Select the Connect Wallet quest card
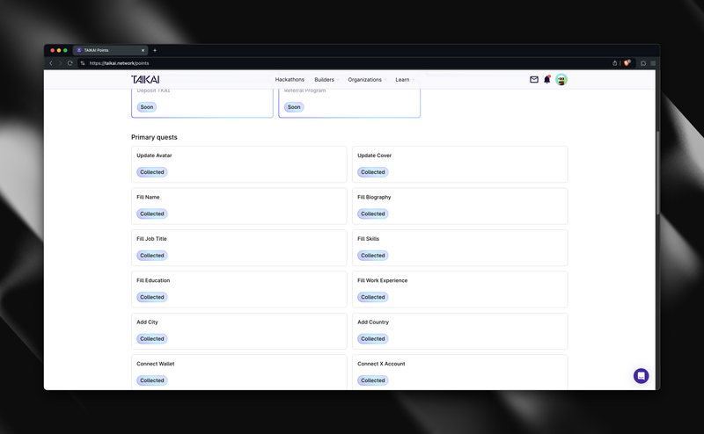This screenshot has height=434, width=704. pyautogui.click(x=238, y=372)
